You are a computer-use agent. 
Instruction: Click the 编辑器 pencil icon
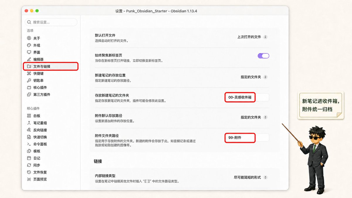point(29,59)
